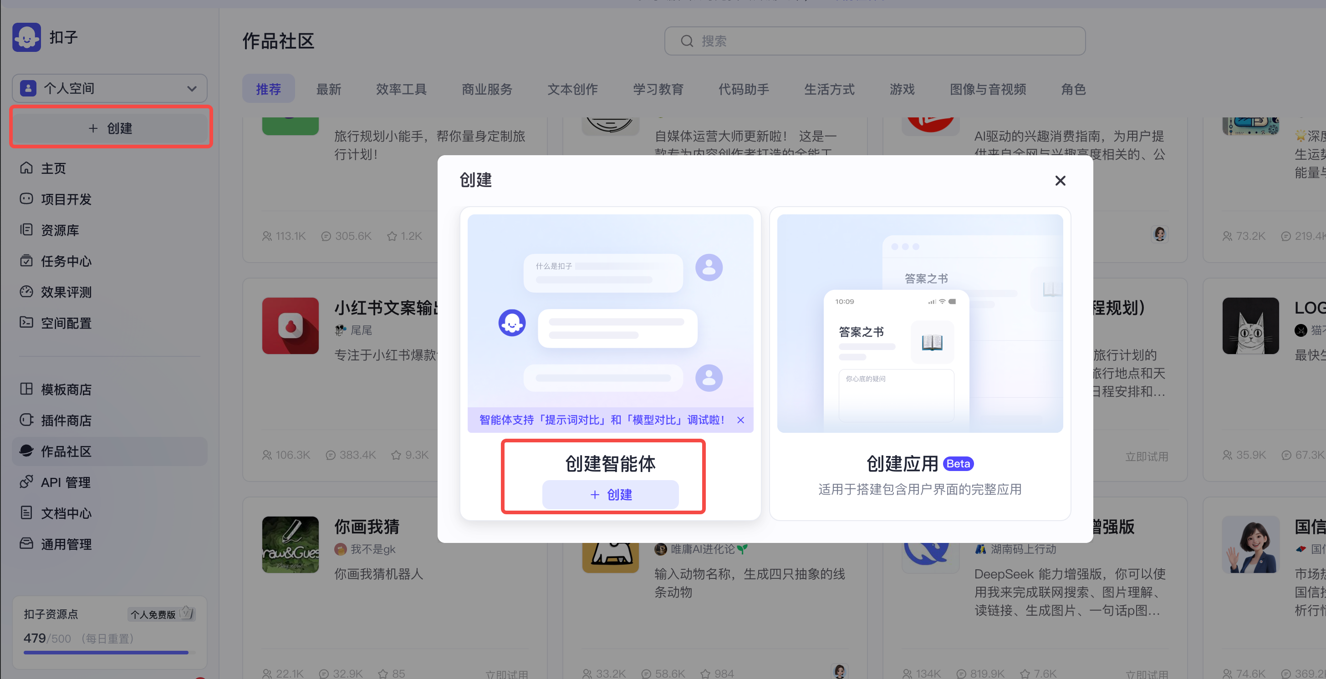Click 创建 under 创建智能体

point(611,494)
